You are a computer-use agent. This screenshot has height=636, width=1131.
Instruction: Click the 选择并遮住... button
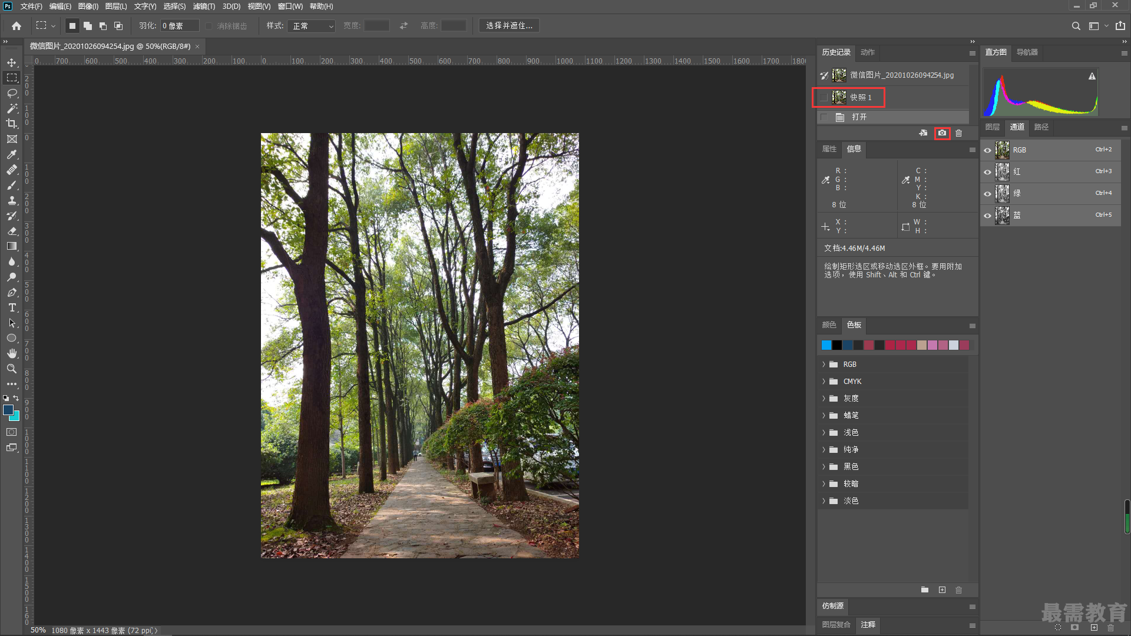[x=509, y=26]
